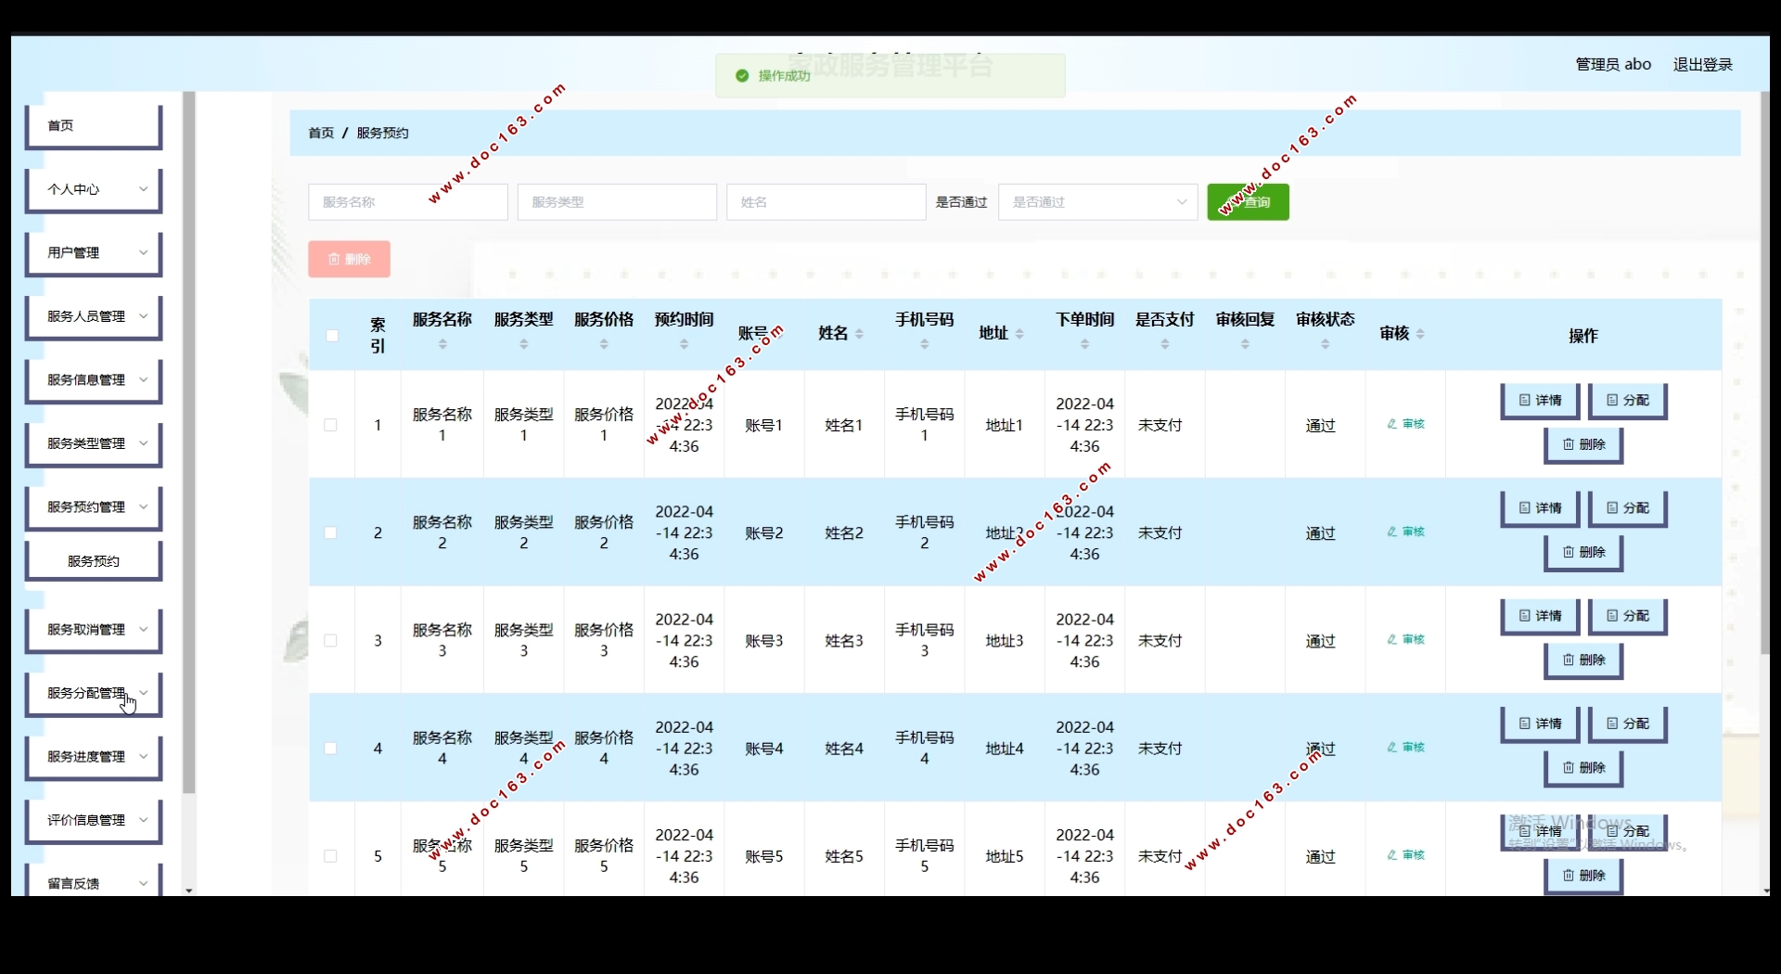Select the checkbox for row 3
Viewport: 1781px width, 974px height.
tap(330, 640)
